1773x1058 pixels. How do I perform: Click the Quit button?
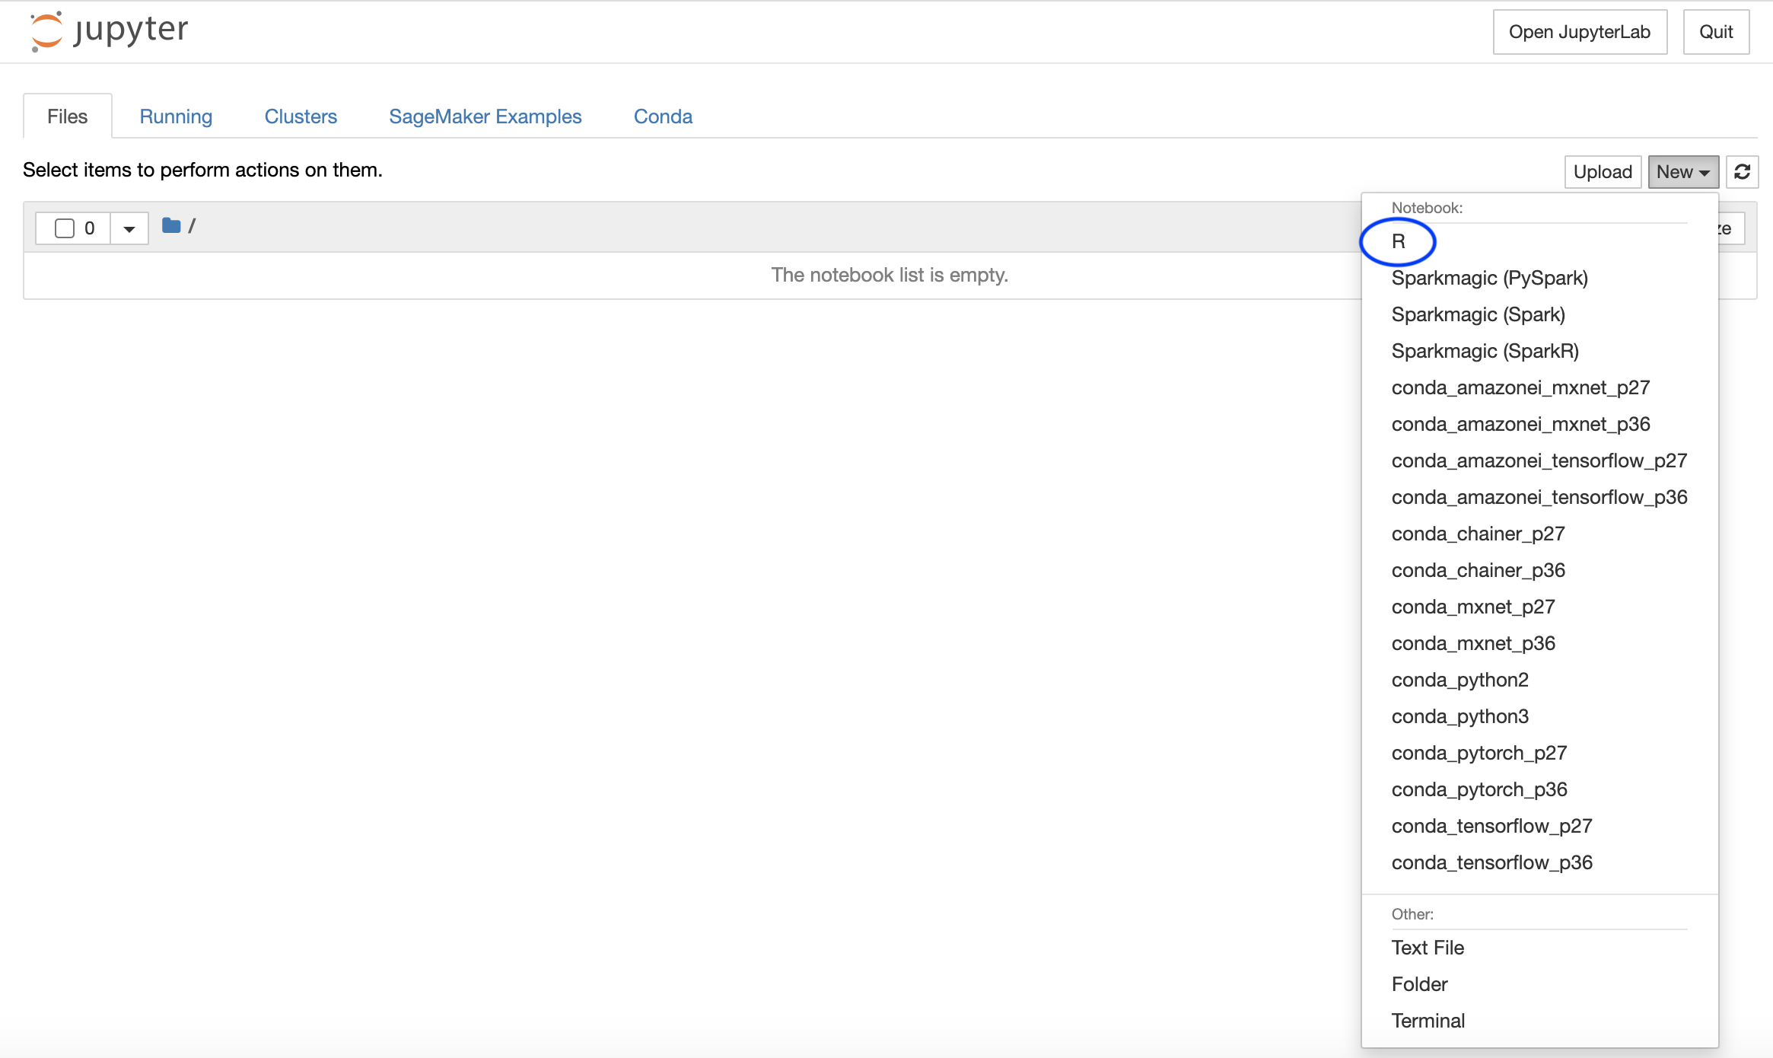(x=1716, y=32)
